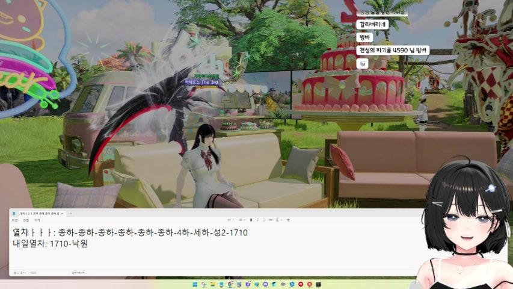Close the Notepad document tab
The width and height of the screenshot is (513, 289).
[x=62, y=213]
